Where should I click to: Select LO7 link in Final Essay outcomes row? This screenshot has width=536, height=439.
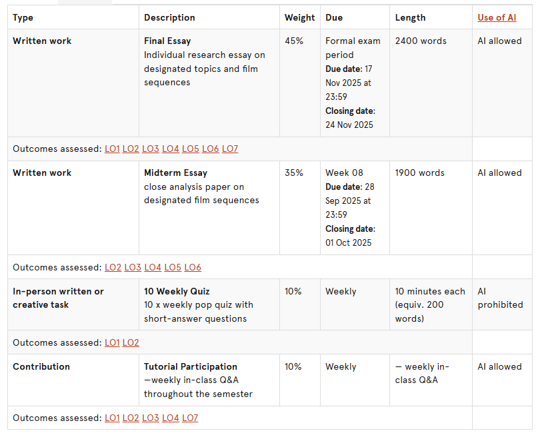pyautogui.click(x=229, y=149)
